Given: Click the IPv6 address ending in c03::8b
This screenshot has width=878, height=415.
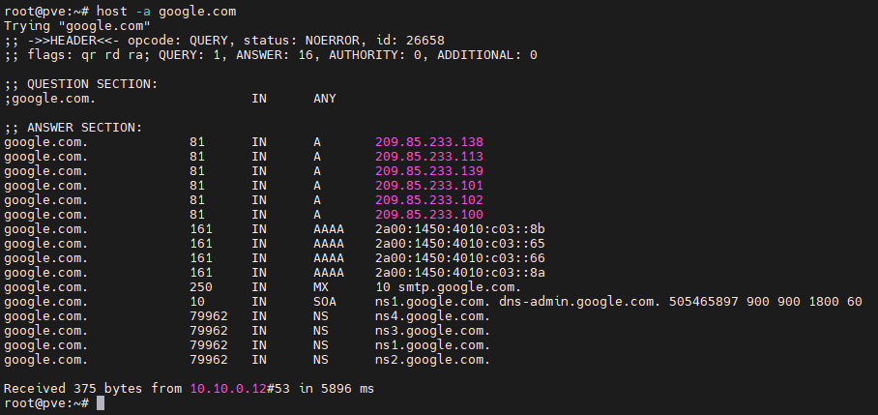Looking at the screenshot, I should coord(460,229).
